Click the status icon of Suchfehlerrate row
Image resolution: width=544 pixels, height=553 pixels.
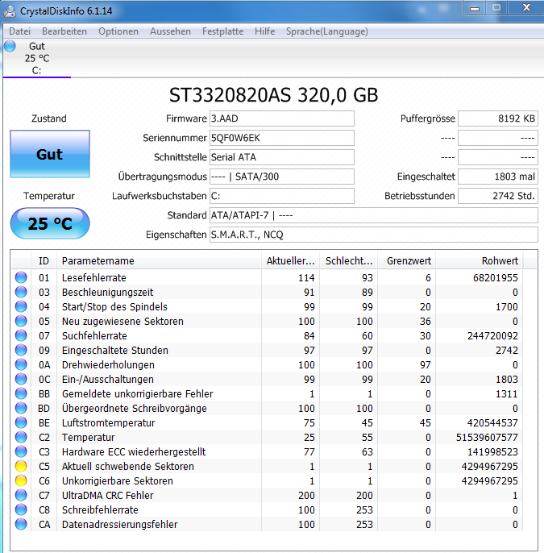[21, 335]
